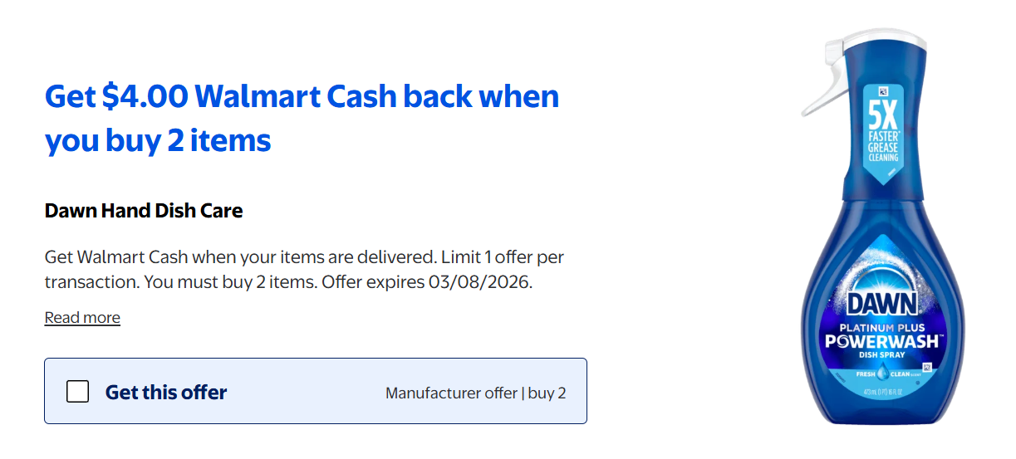Screen dimensions: 1016x459
Task: Select the "Dawn Hand Dish Care" title
Action: tap(144, 211)
